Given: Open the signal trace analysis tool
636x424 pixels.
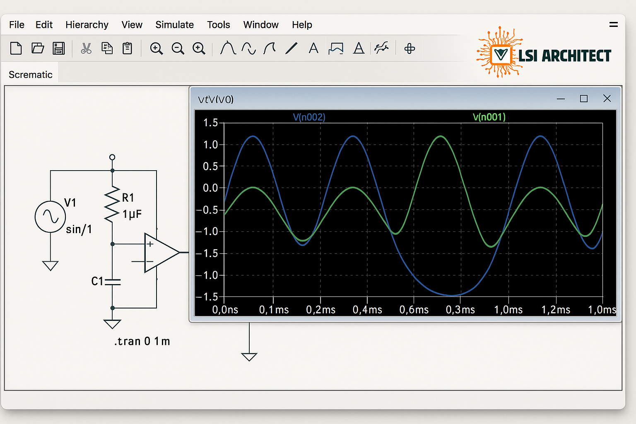Looking at the screenshot, I should (x=382, y=48).
